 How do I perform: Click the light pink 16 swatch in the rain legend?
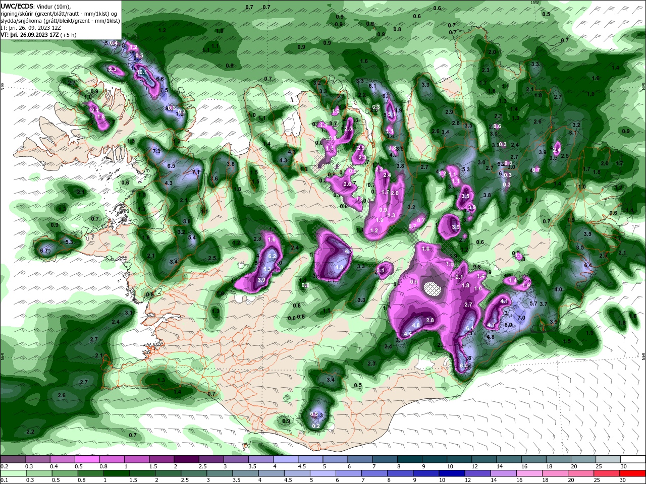530,473
